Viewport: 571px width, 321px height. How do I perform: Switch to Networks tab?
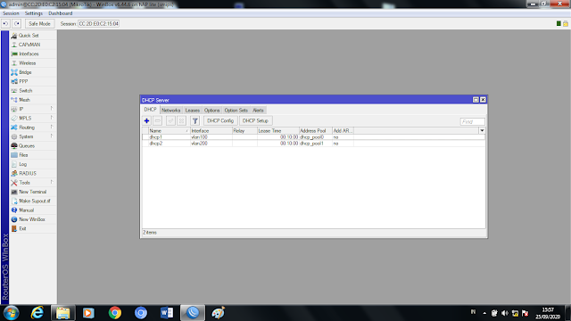point(170,111)
